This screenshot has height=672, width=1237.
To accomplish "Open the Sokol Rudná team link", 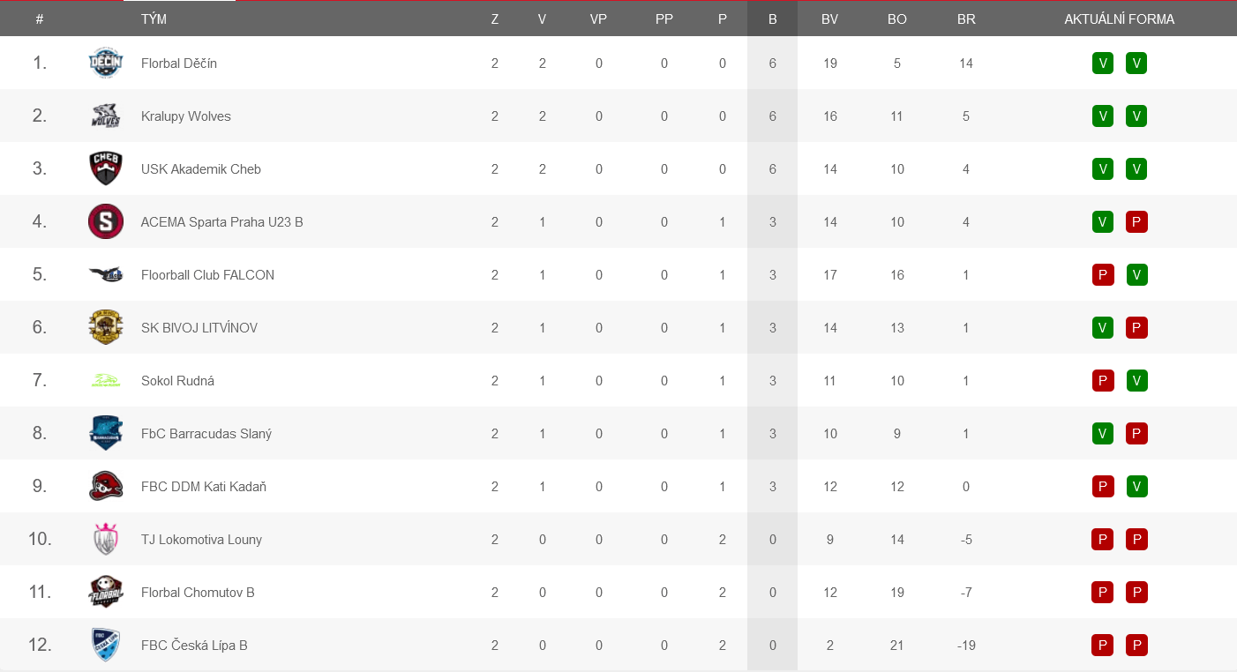I will point(177,380).
